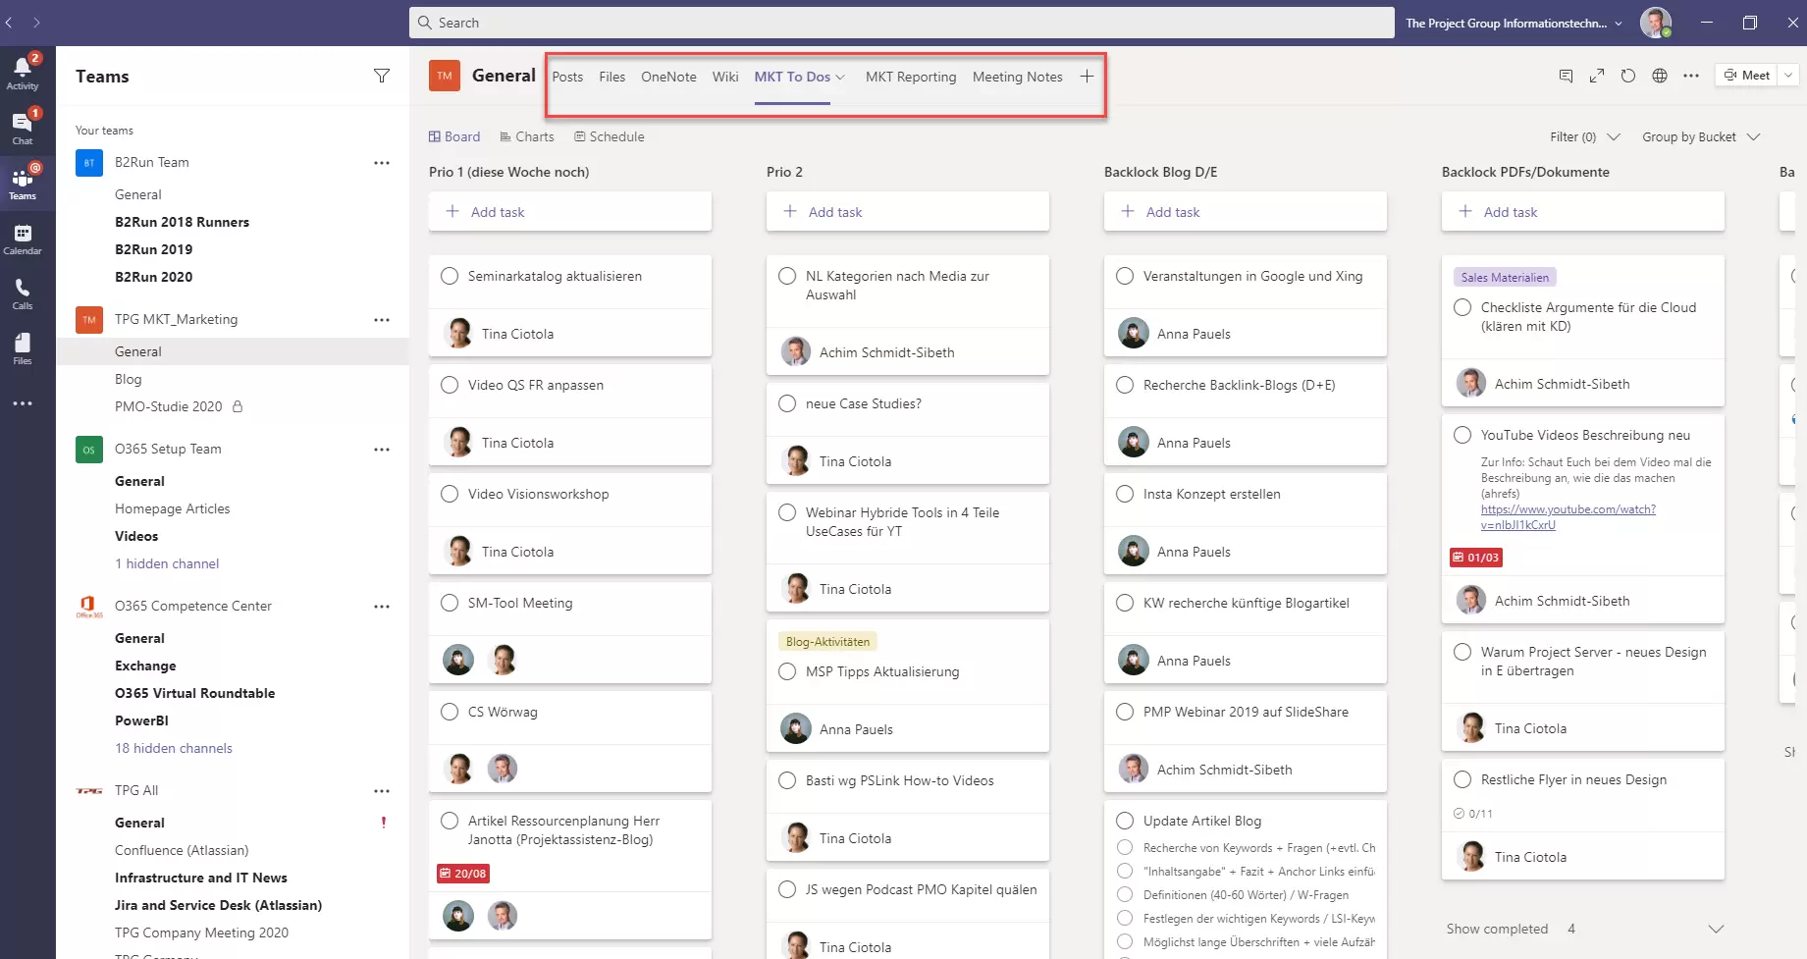Open the Meet options dropdown arrow

pyautogui.click(x=1788, y=76)
